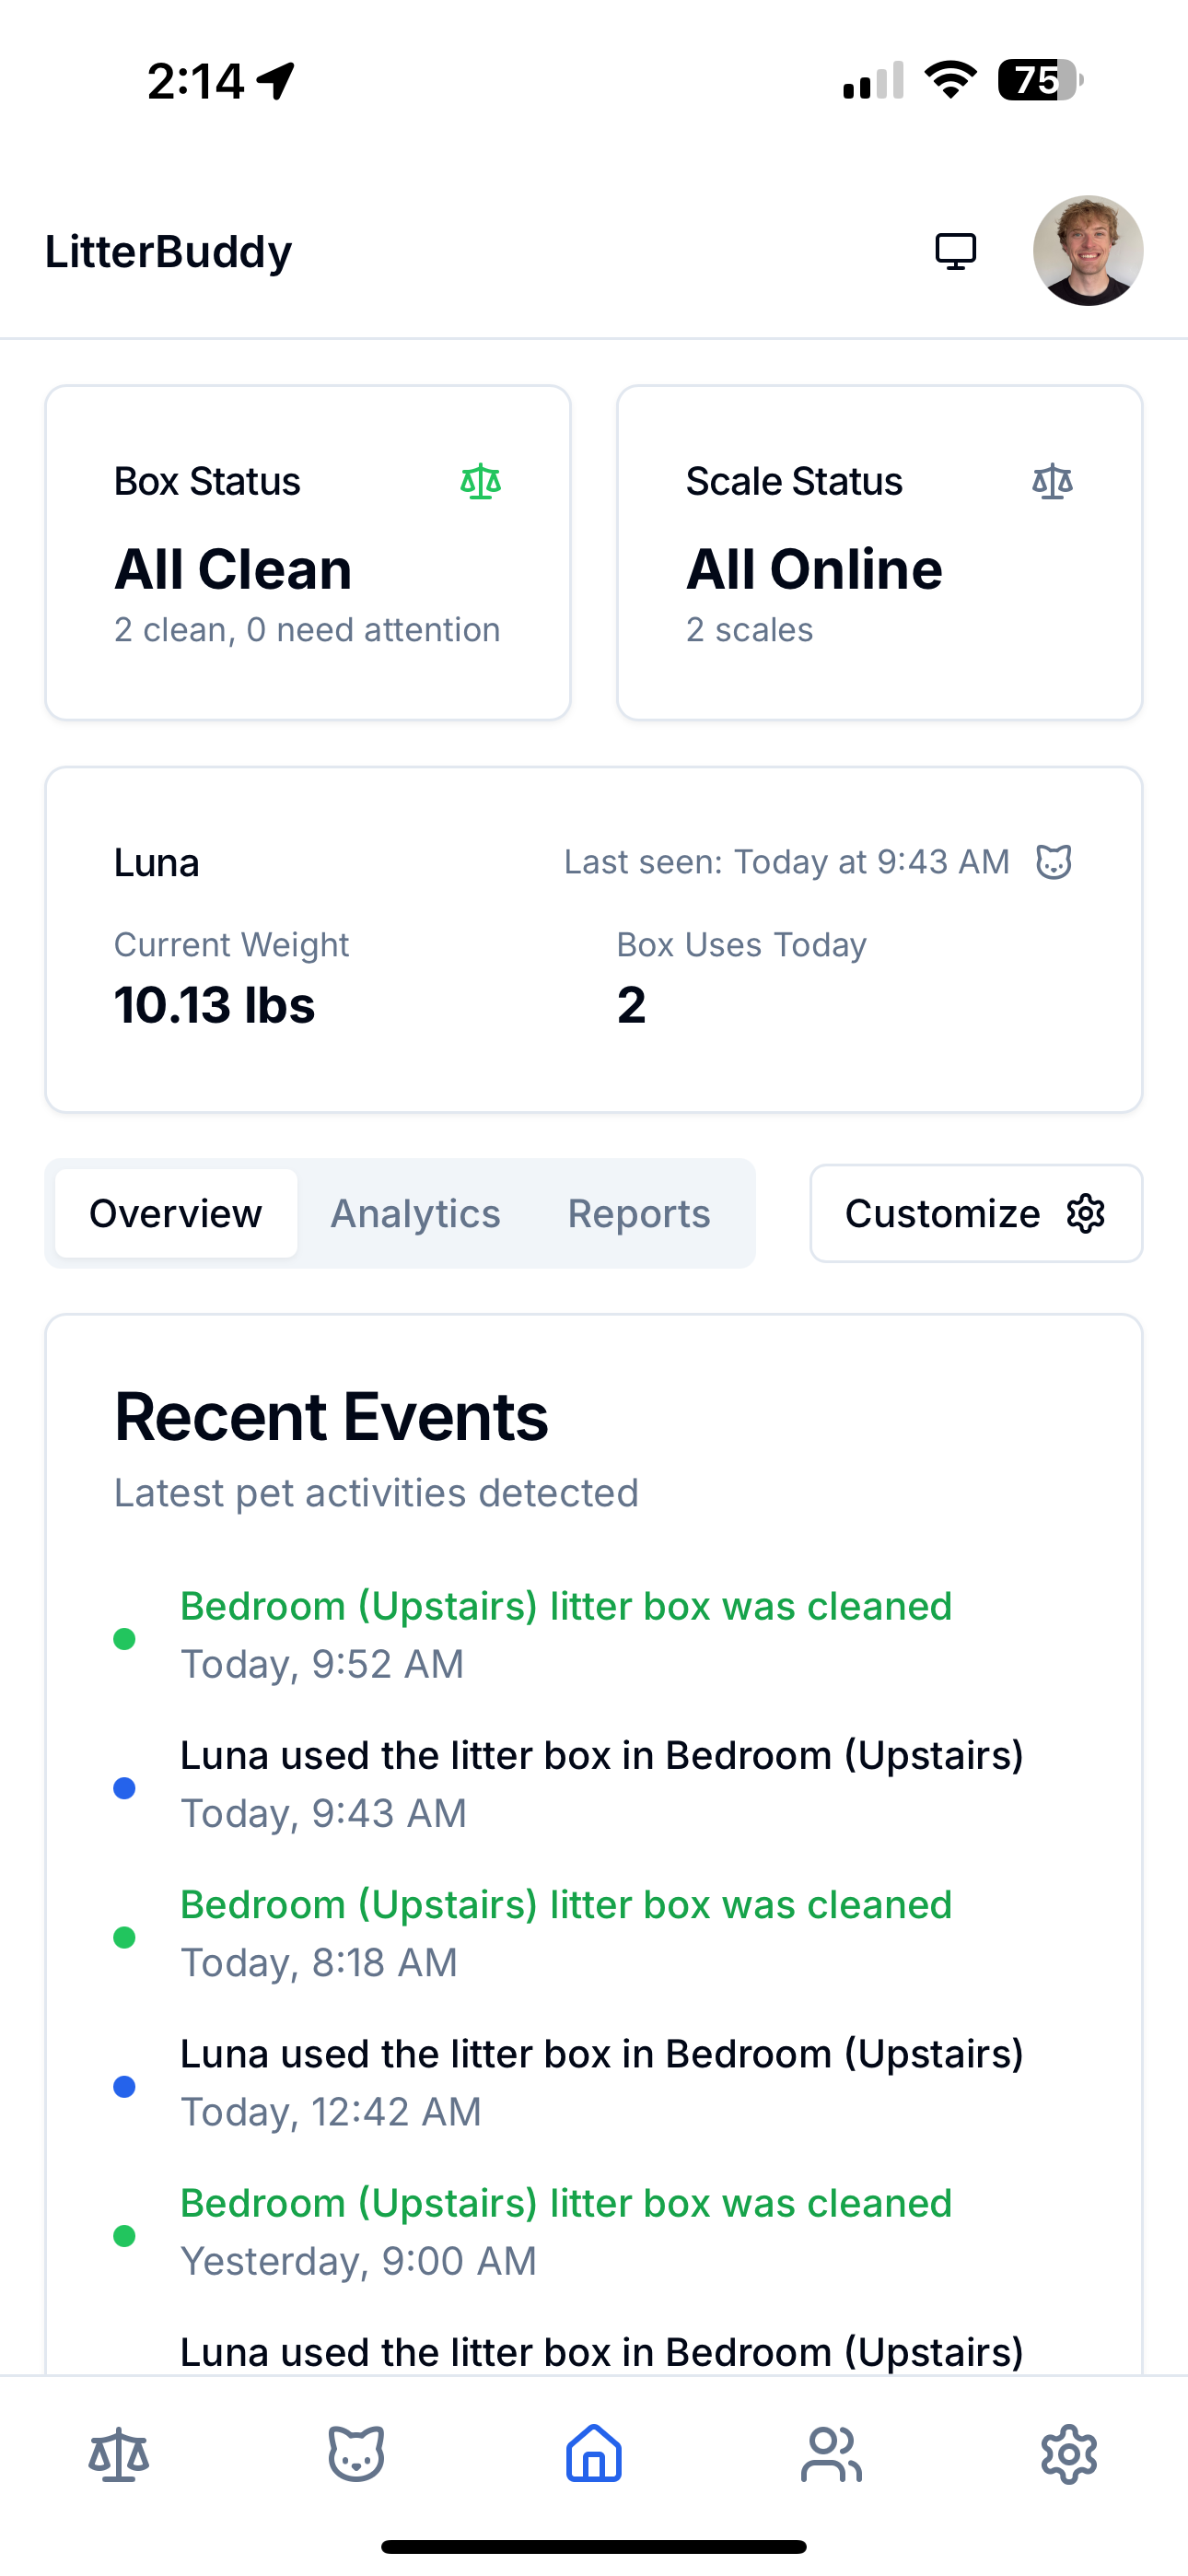
Task: Switch to the Reports tab
Action: coord(638,1213)
